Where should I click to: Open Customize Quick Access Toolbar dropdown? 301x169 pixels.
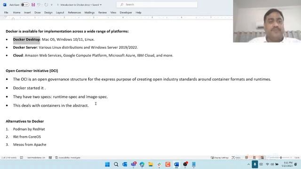[51, 5]
